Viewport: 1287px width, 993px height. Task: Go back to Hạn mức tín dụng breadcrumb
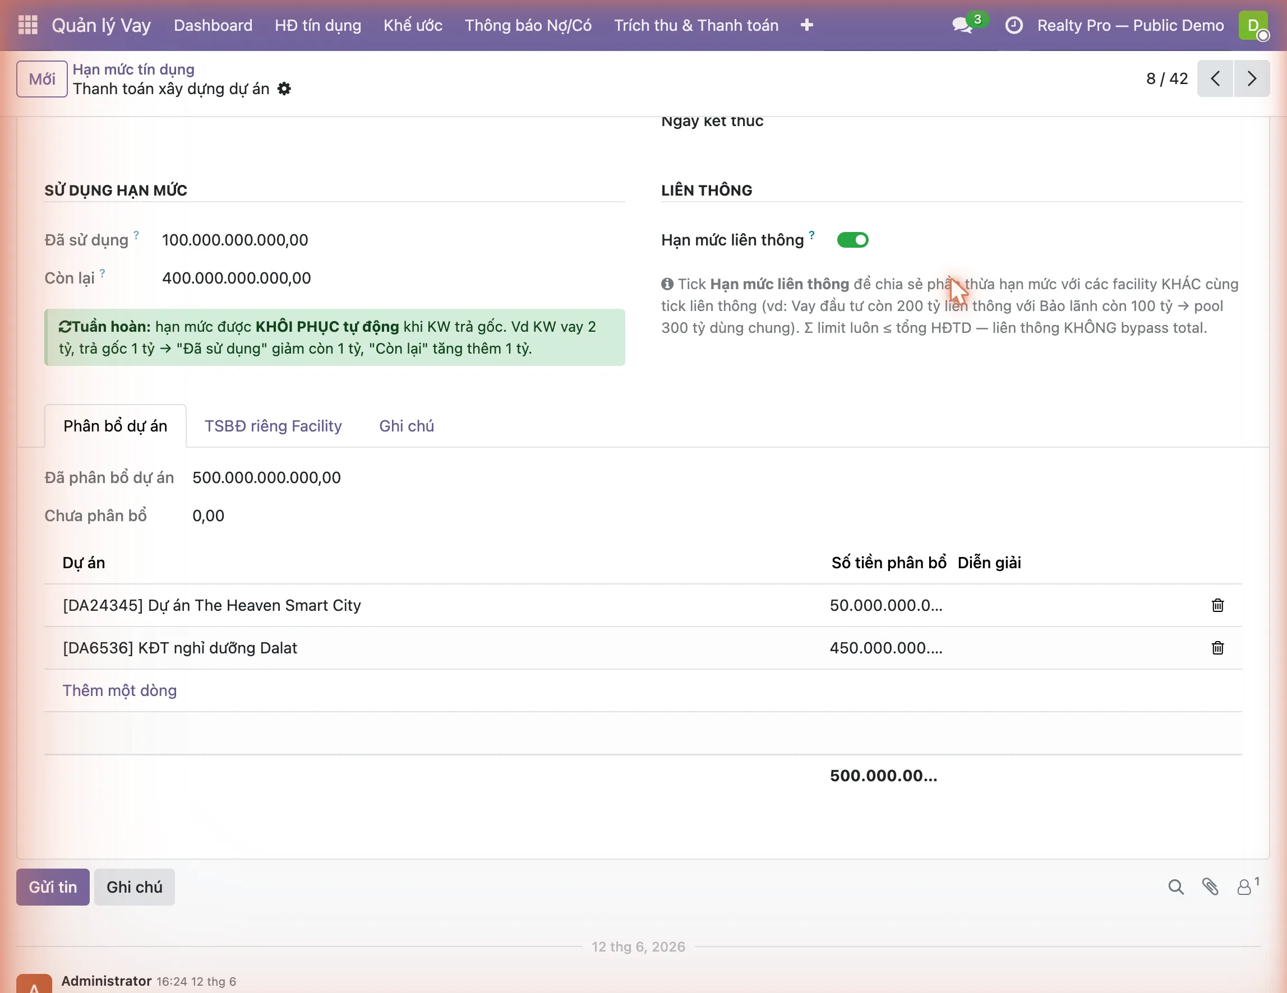[133, 69]
